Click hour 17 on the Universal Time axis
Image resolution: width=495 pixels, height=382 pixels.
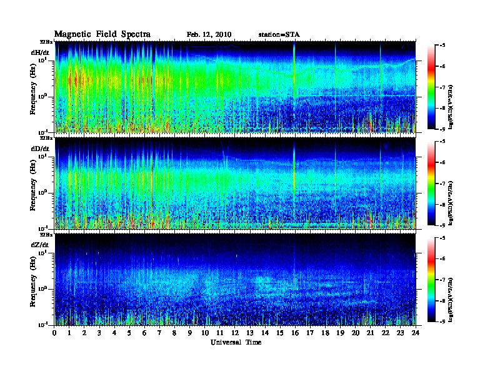pos(310,333)
